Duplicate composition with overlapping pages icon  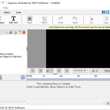[20, 32]
